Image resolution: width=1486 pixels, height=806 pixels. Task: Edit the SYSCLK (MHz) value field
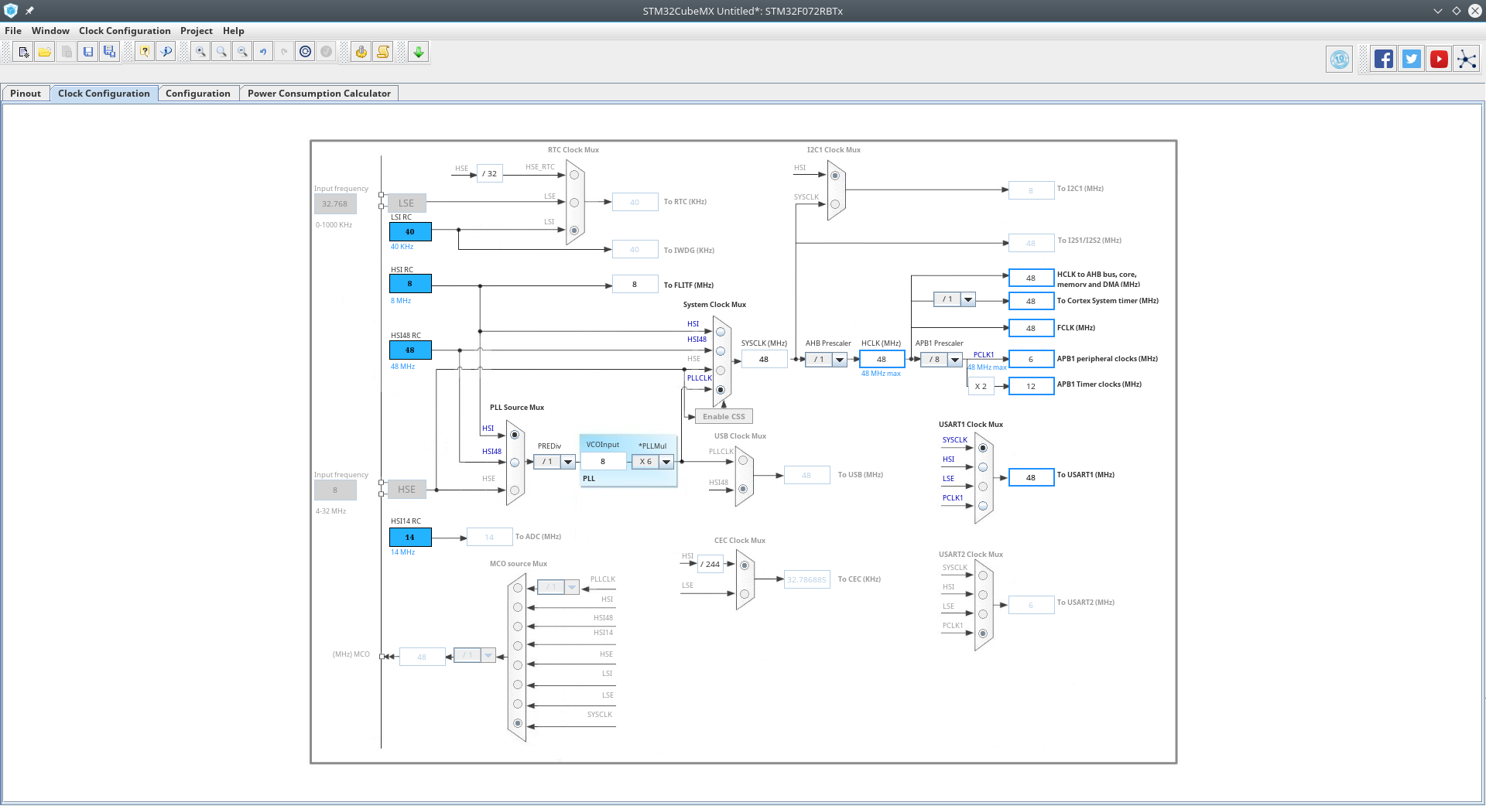(764, 360)
